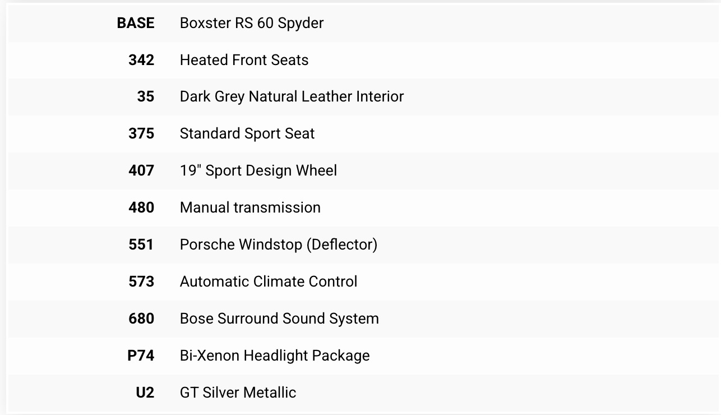The image size is (721, 415).
Task: Click option code 573
Action: tap(141, 282)
